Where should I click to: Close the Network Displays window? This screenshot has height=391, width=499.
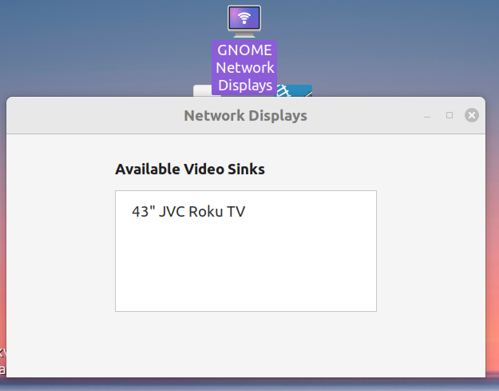point(472,115)
